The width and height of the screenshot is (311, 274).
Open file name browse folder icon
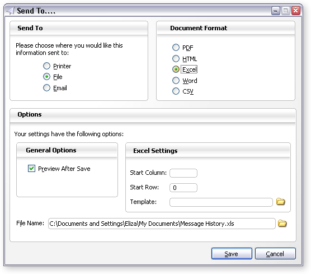click(x=282, y=223)
